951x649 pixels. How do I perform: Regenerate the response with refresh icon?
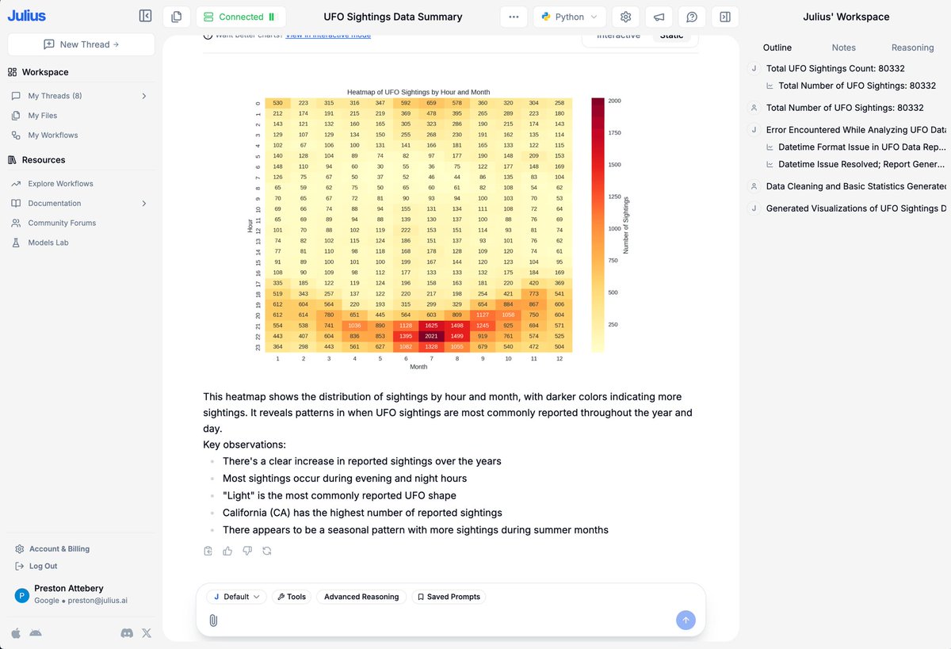267,551
